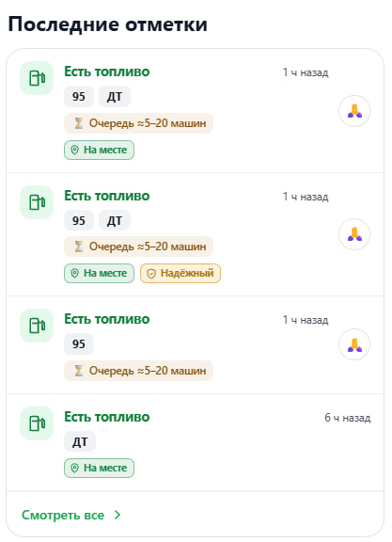Click the 'На месте' badge in first report

[99, 150]
